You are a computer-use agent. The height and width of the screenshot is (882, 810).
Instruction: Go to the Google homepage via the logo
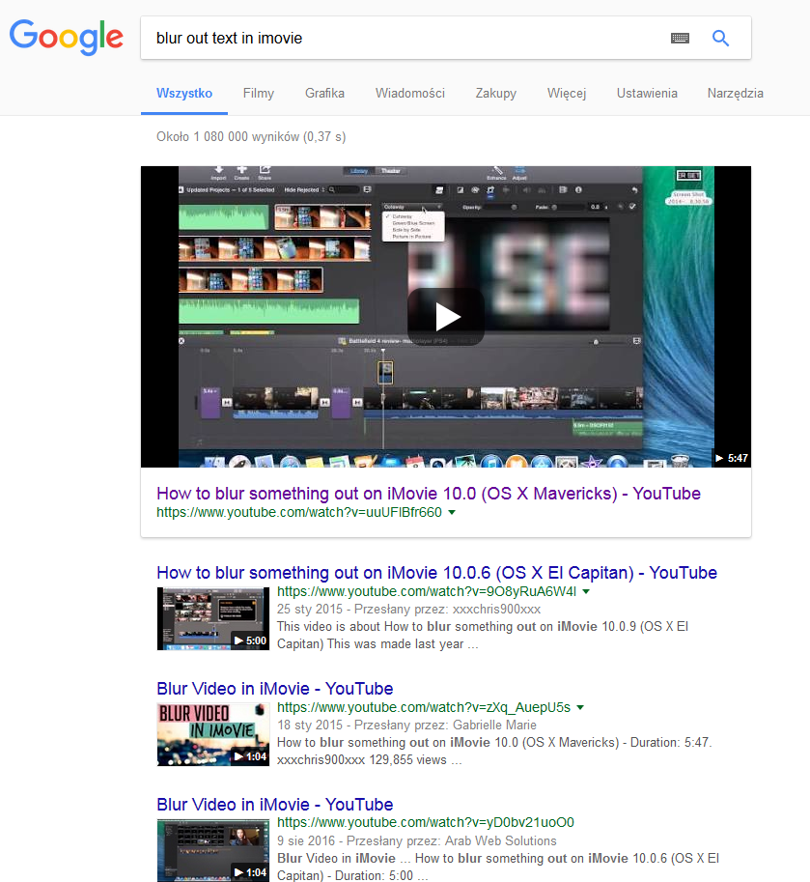click(67, 37)
